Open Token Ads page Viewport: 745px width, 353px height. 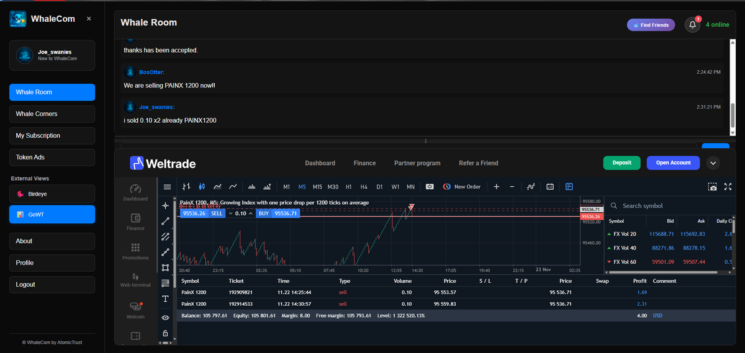52,157
